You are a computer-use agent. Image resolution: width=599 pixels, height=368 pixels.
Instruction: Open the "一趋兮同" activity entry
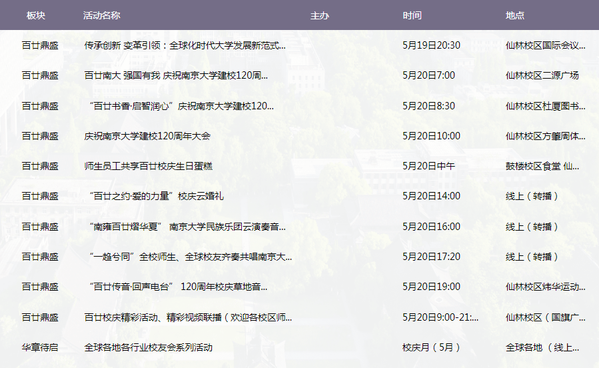click(x=189, y=257)
